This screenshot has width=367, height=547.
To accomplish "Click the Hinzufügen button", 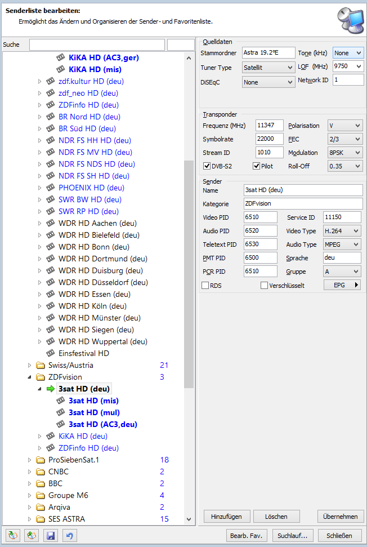I will pos(226,517).
